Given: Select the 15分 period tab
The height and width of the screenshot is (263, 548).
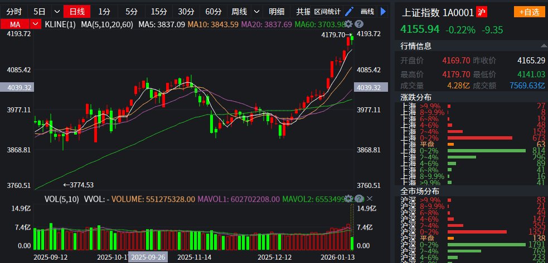Looking at the screenshot, I should point(159,11).
